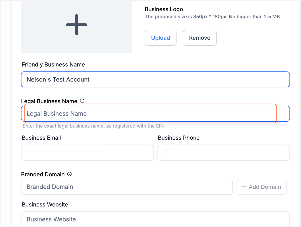The width and height of the screenshot is (301, 227).
Task: Click the Remove logo button
Action: coord(200,38)
